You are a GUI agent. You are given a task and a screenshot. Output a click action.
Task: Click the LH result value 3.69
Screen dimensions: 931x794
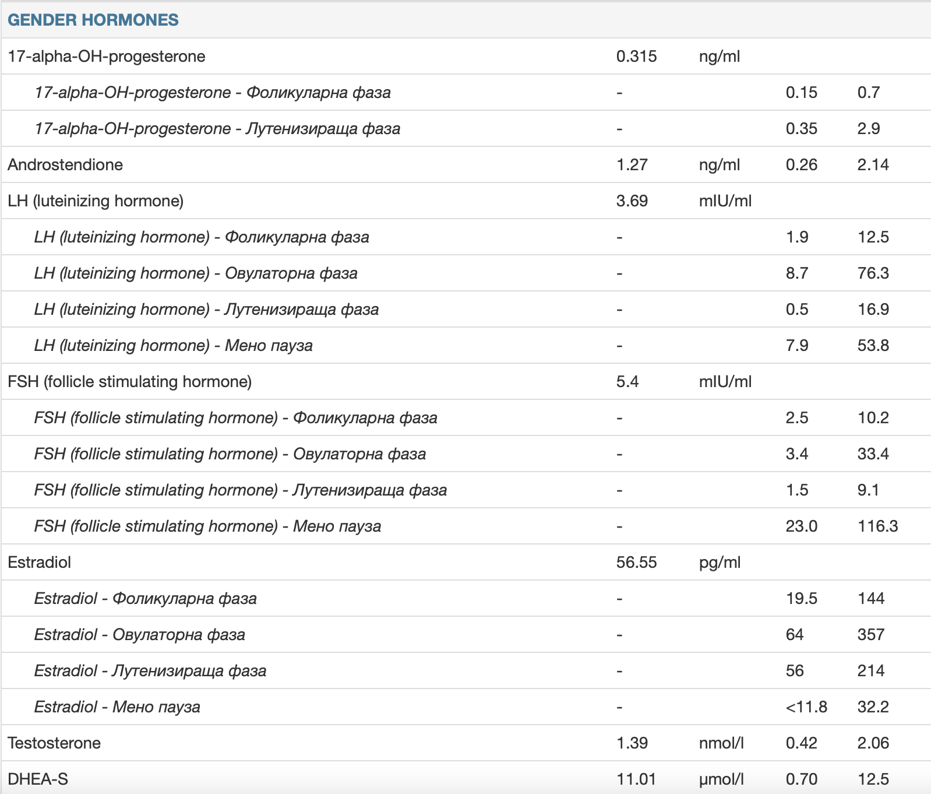(x=632, y=201)
